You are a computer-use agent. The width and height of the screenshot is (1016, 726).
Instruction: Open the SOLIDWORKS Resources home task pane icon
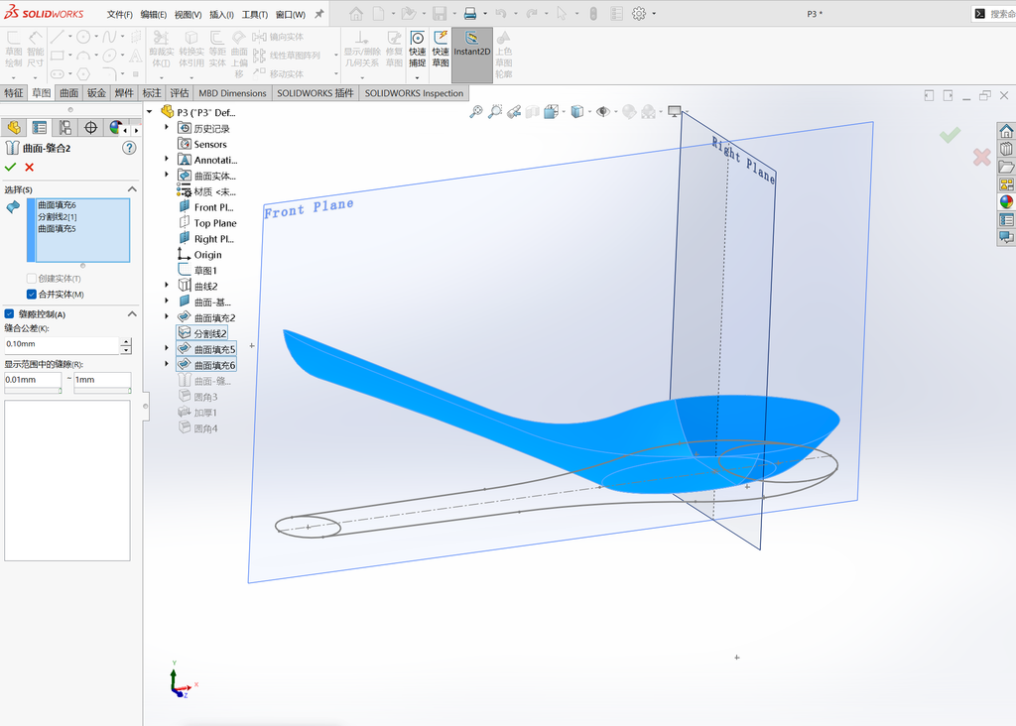tap(1006, 132)
